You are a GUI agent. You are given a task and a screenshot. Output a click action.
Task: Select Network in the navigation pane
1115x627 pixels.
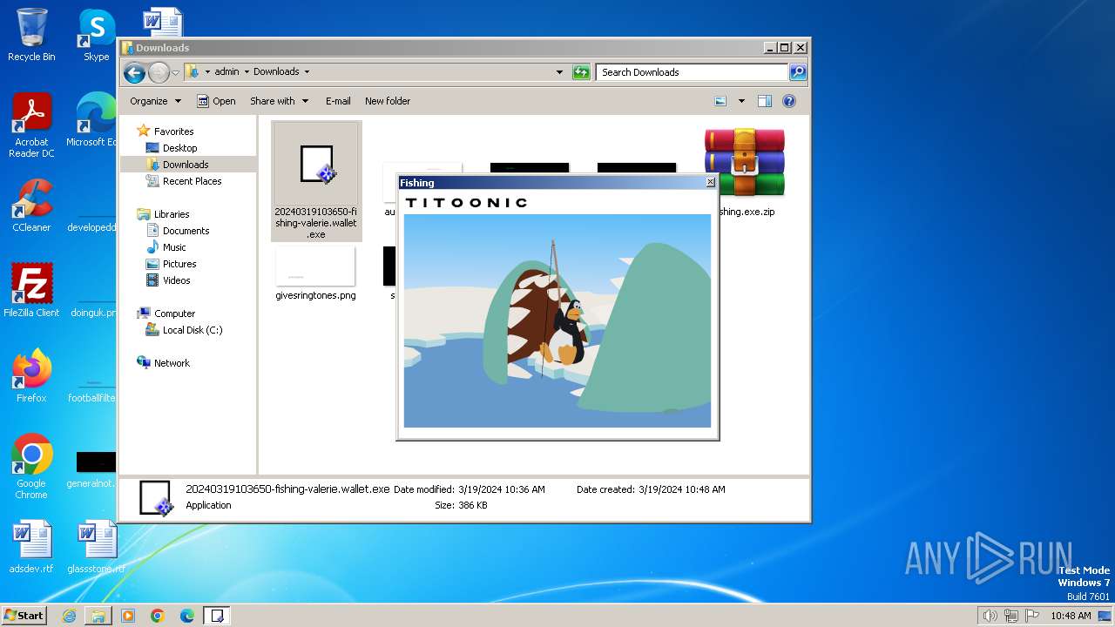[172, 363]
